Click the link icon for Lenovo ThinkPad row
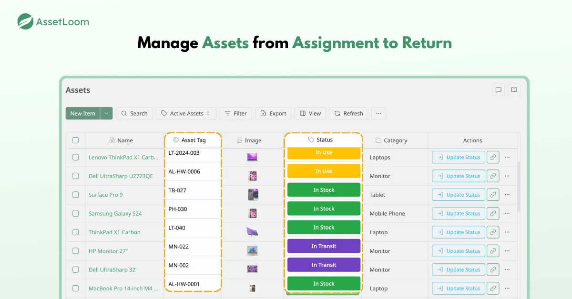 [493, 157]
